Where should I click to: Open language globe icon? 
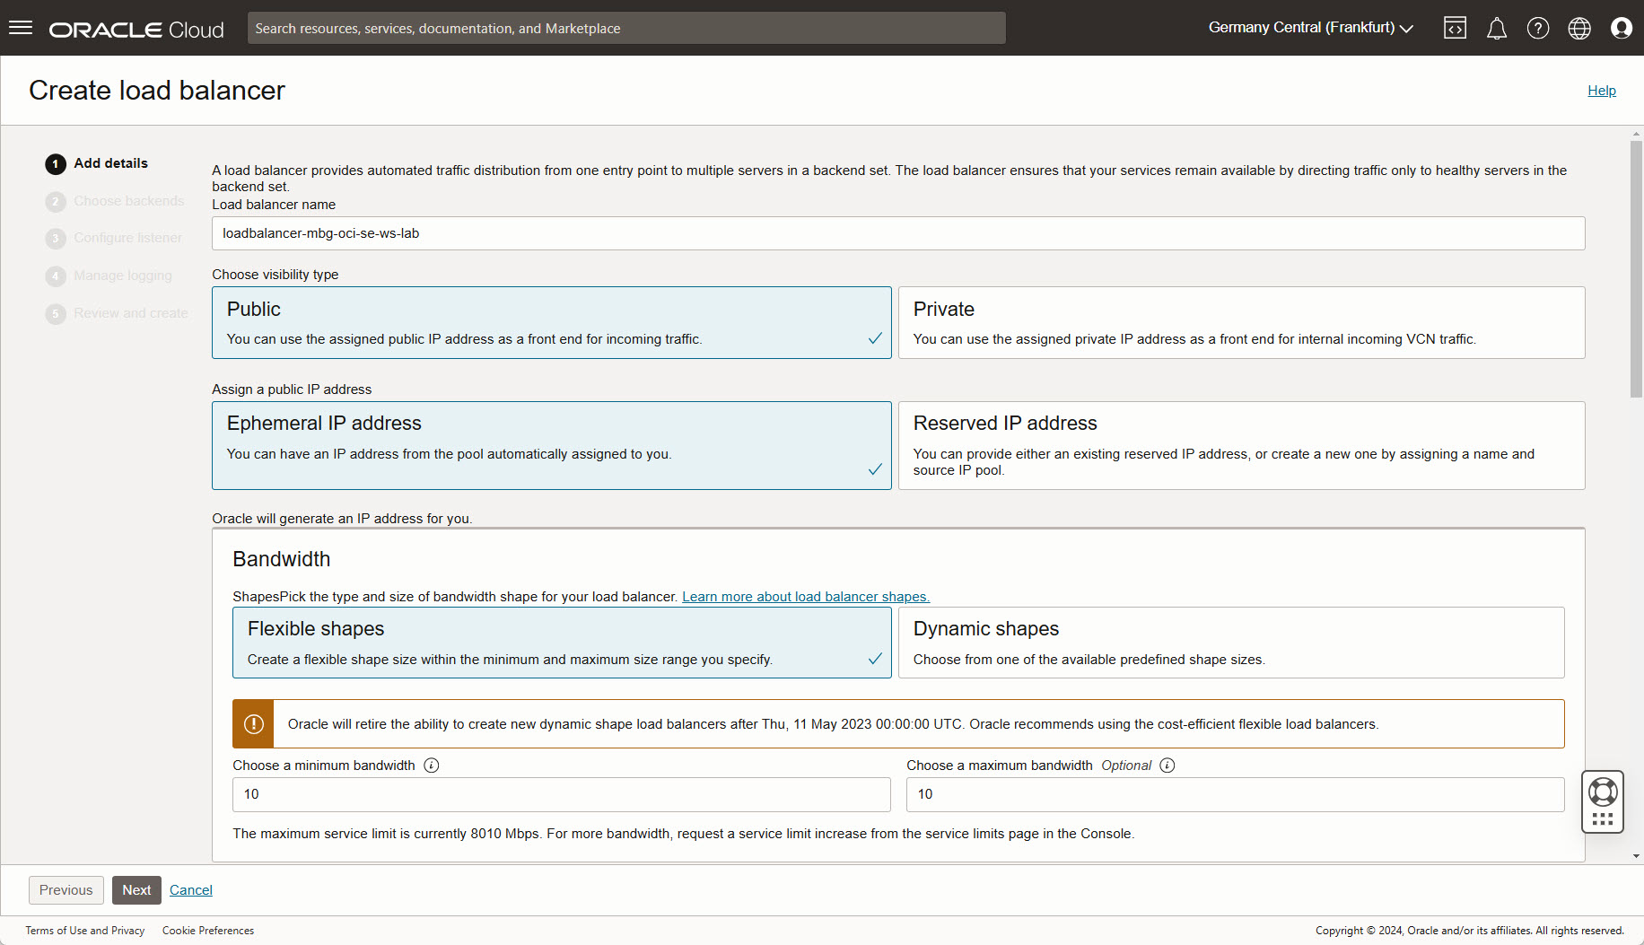point(1579,28)
